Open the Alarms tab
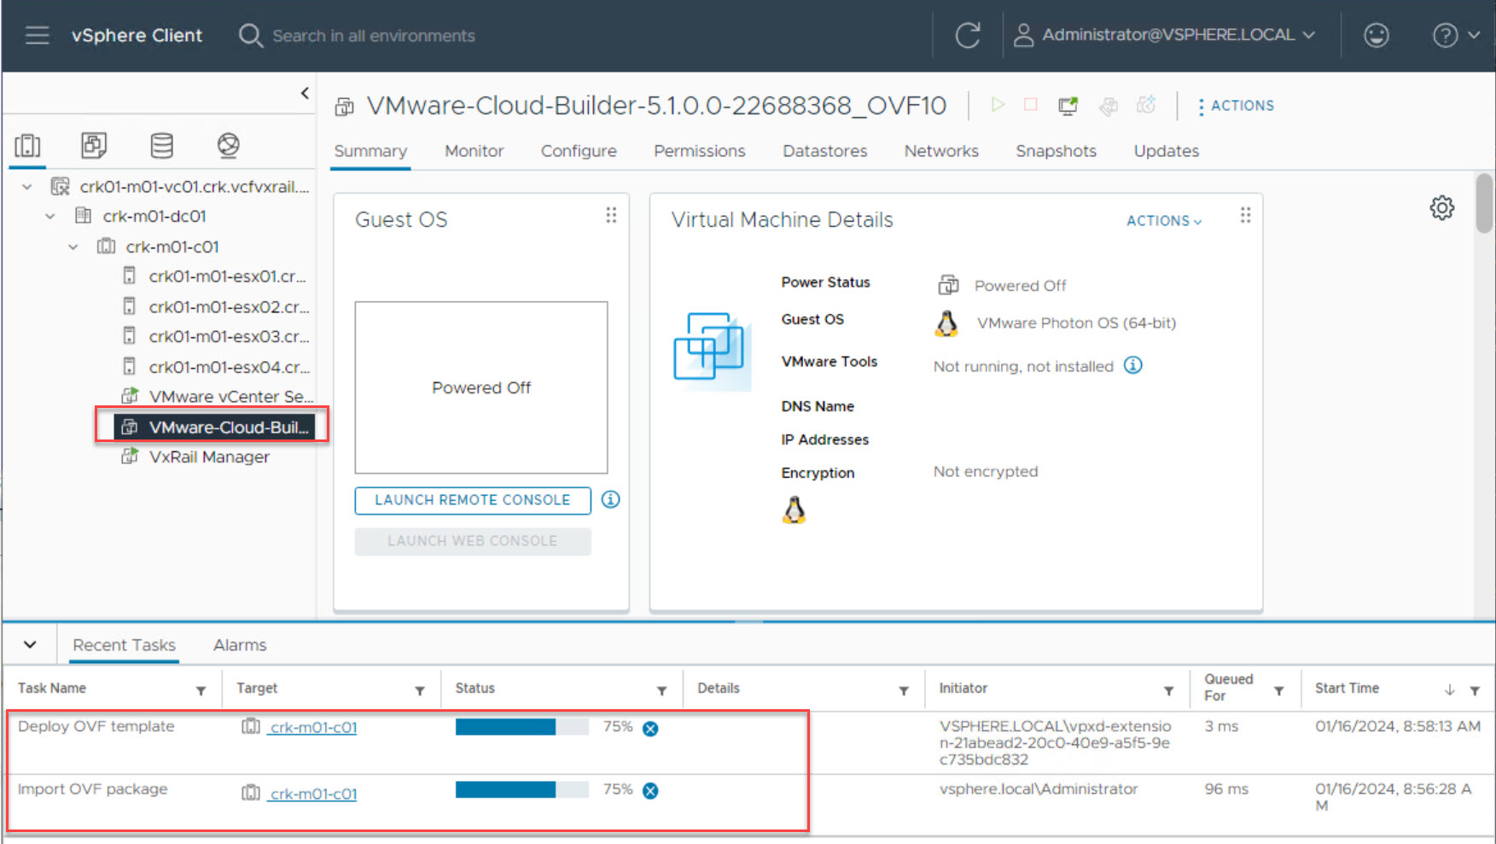The image size is (1496, 844). (x=240, y=645)
